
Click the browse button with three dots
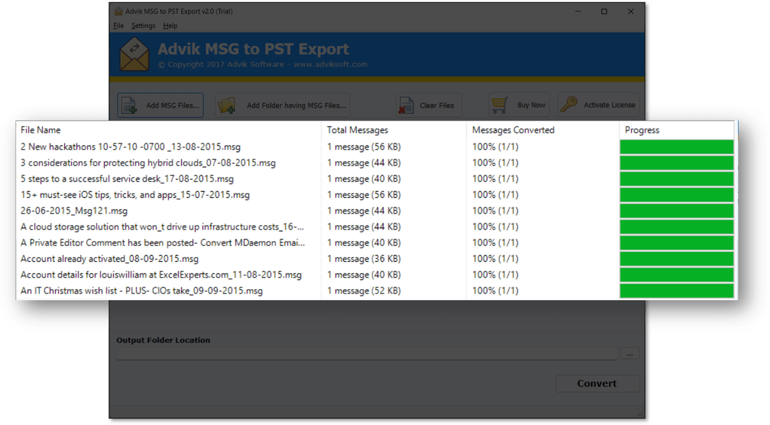[x=630, y=354]
